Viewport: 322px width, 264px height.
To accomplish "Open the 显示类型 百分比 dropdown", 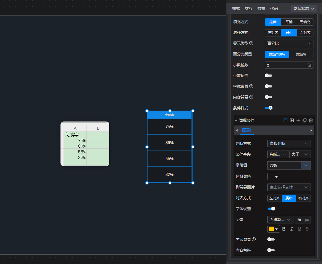I will 289,43.
